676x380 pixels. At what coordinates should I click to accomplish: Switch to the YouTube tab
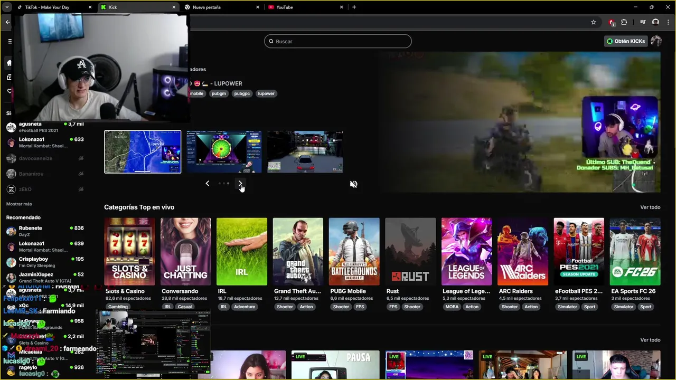(x=305, y=7)
